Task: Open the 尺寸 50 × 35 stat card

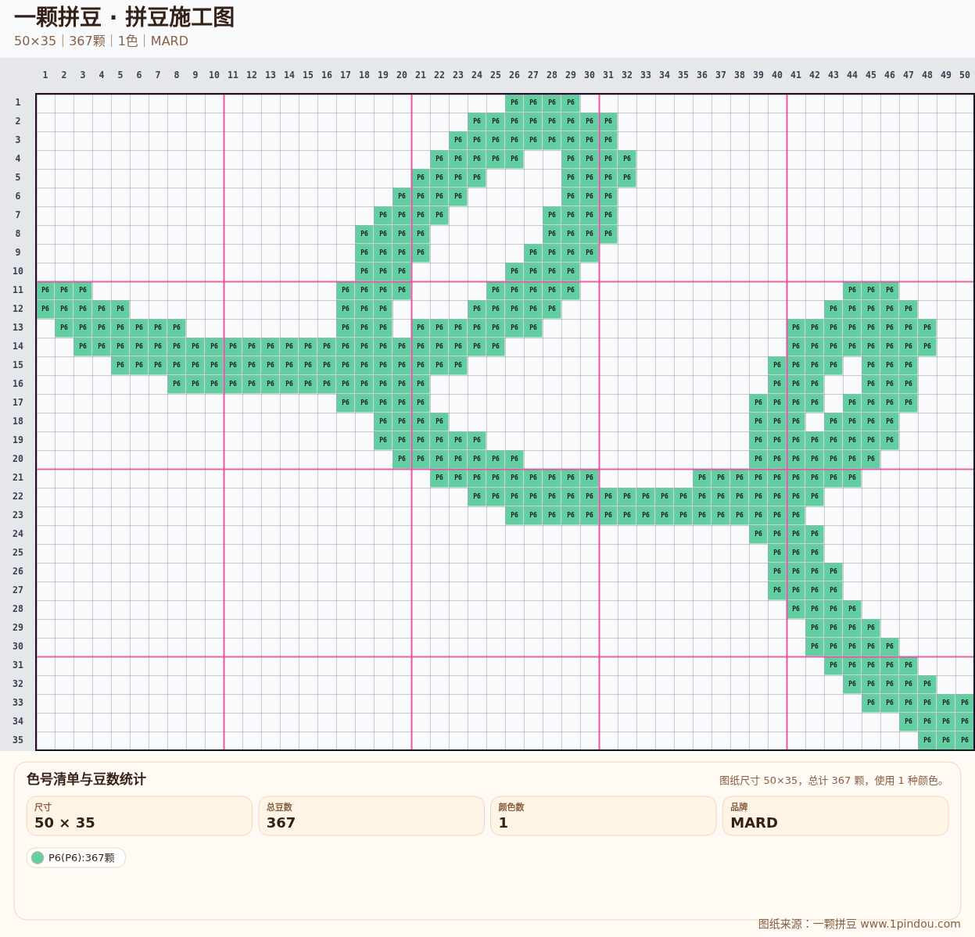Action: (x=139, y=816)
